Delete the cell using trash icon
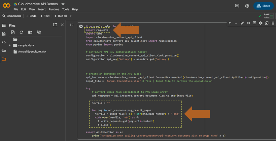This screenshot has width=276, height=141. (273, 23)
